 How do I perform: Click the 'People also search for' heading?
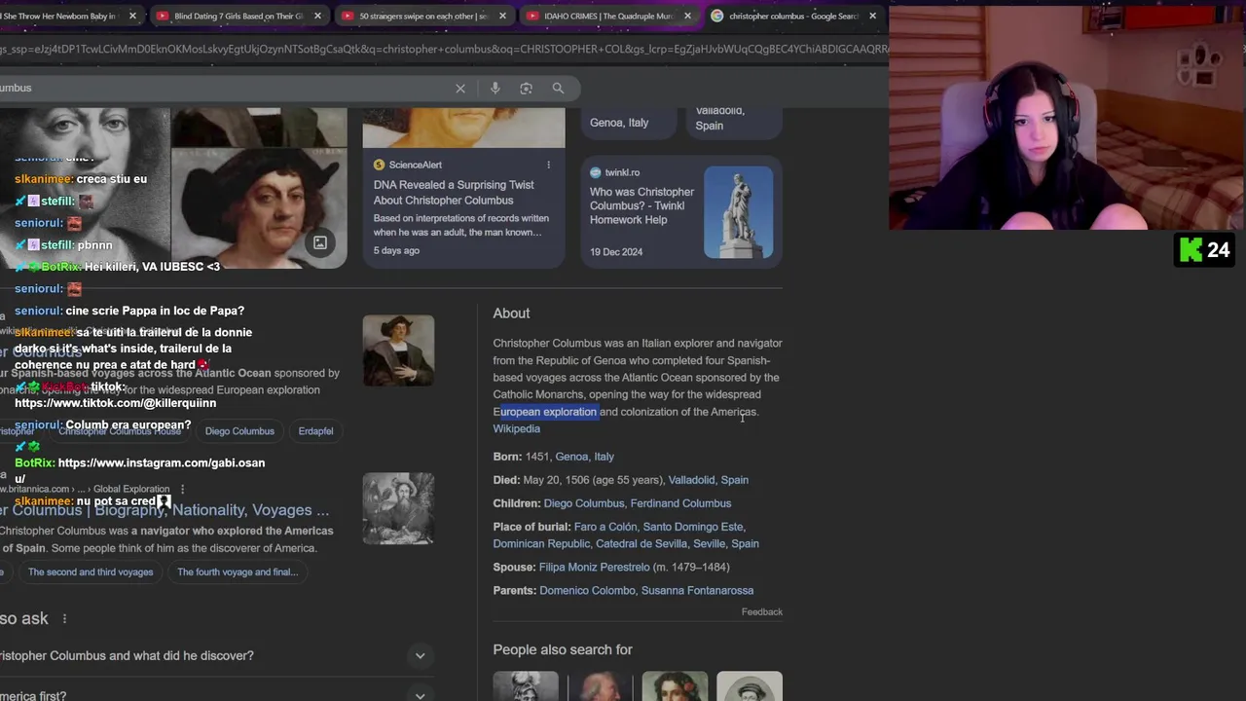click(x=563, y=649)
